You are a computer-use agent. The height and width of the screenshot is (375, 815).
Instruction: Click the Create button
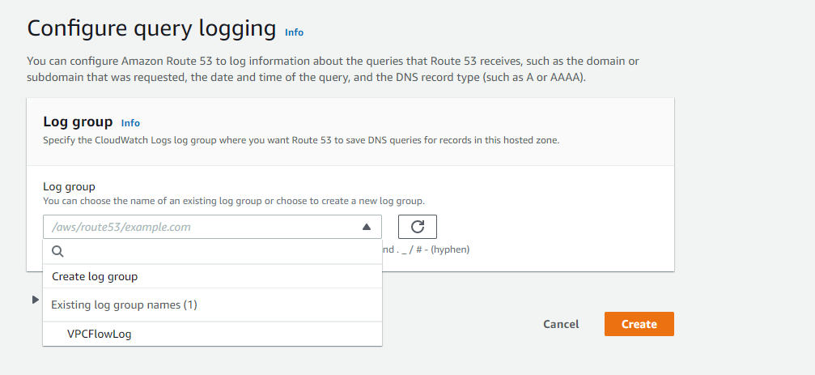[x=639, y=324]
